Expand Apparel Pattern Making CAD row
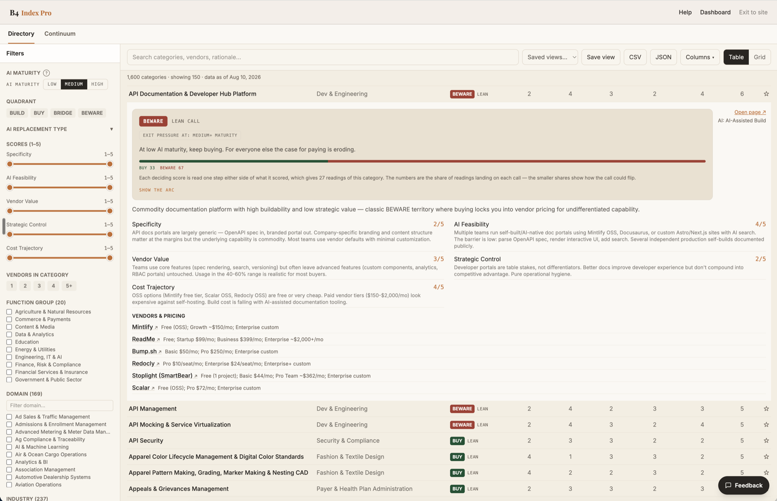The image size is (777, 501). 449,472
